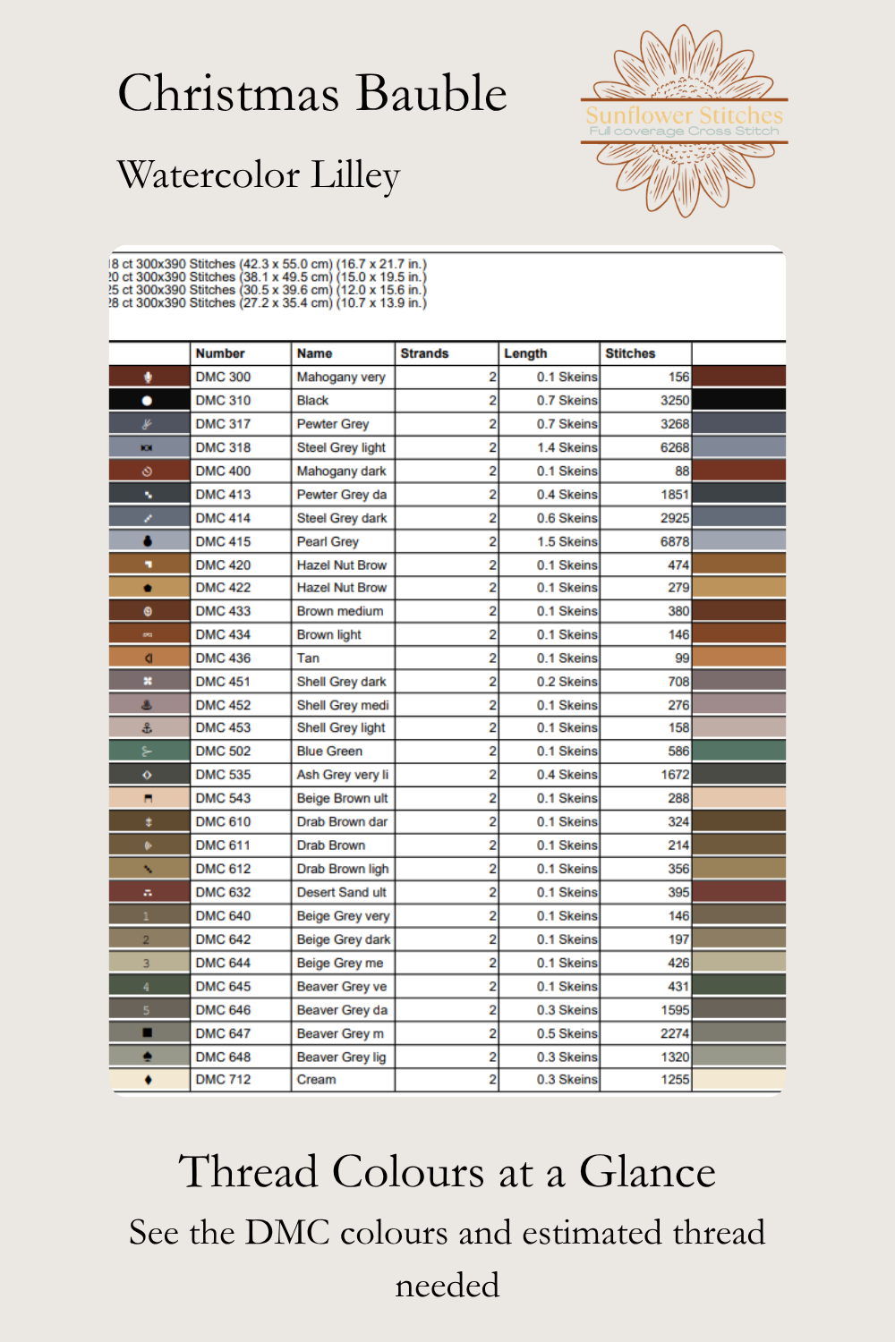Click the symbol cell in the DMC 612 row
The width and height of the screenshot is (895, 1342).
pos(149,869)
